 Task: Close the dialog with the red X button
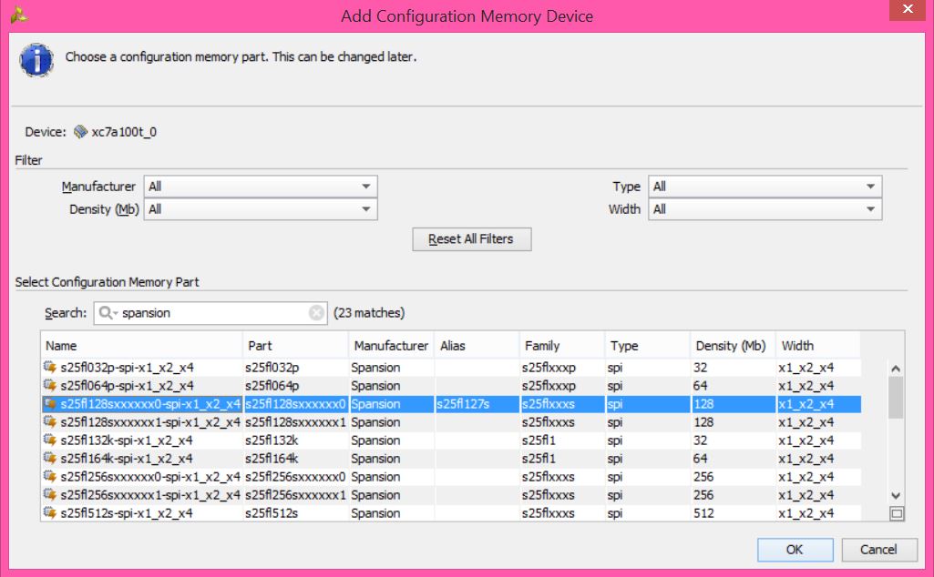pyautogui.click(x=908, y=9)
